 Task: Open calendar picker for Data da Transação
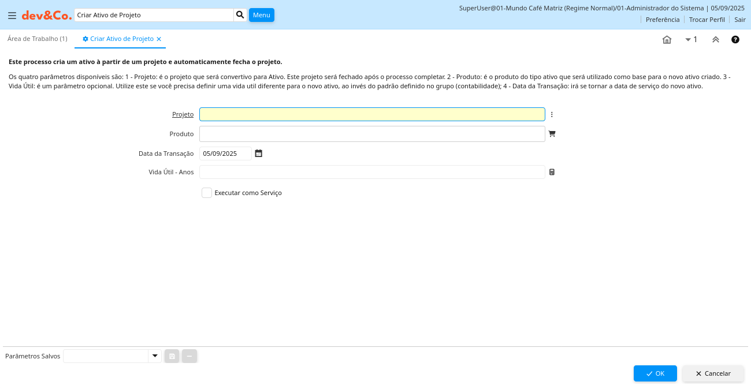click(x=259, y=154)
